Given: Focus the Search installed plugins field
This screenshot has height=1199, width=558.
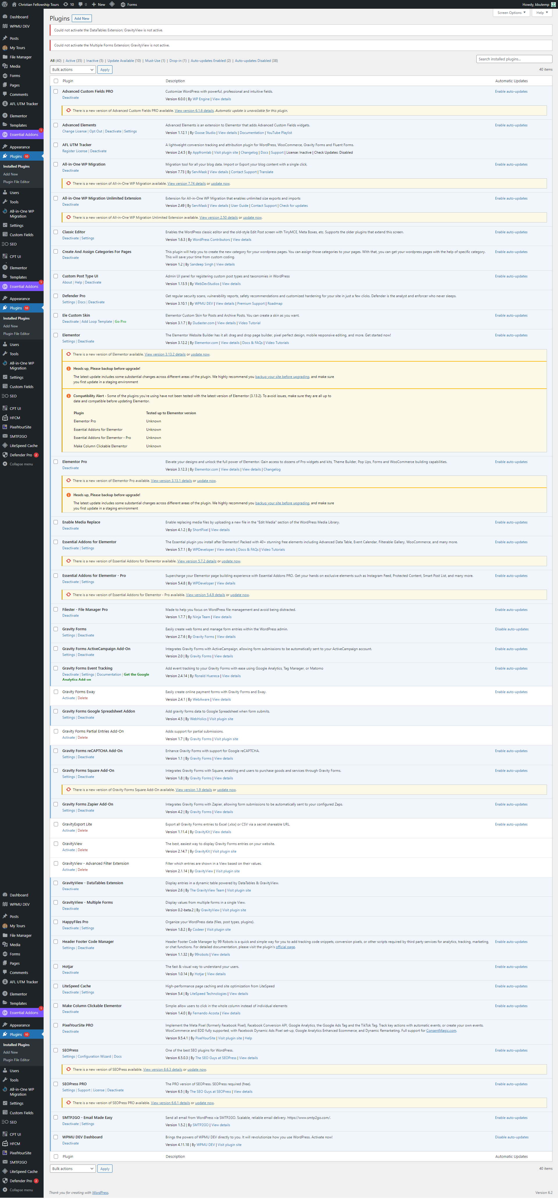Looking at the screenshot, I should tap(514, 59).
